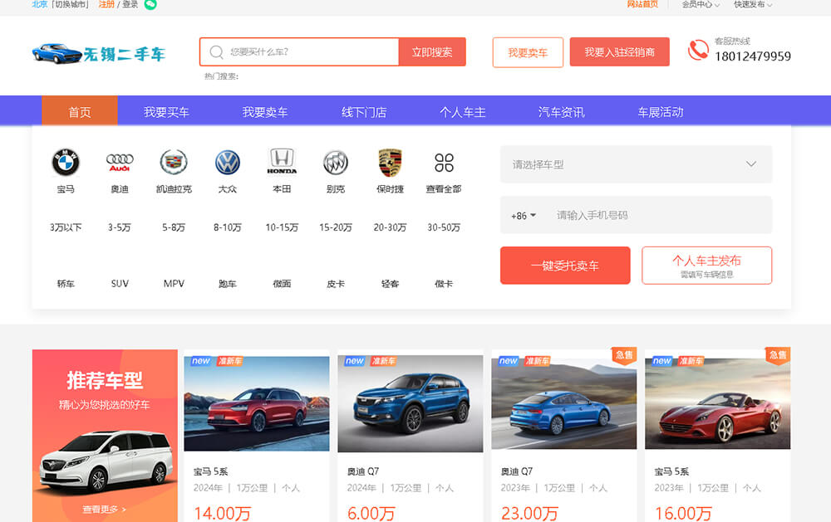Click the 立即搜索 search button

[432, 51]
